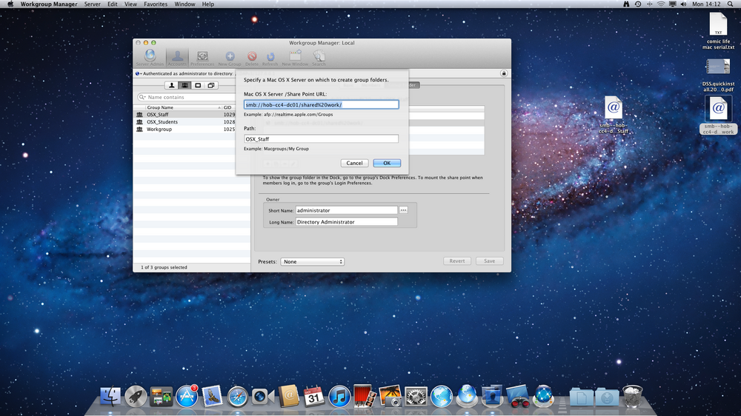Click the Path field containing OSX_Staff

pos(321,139)
